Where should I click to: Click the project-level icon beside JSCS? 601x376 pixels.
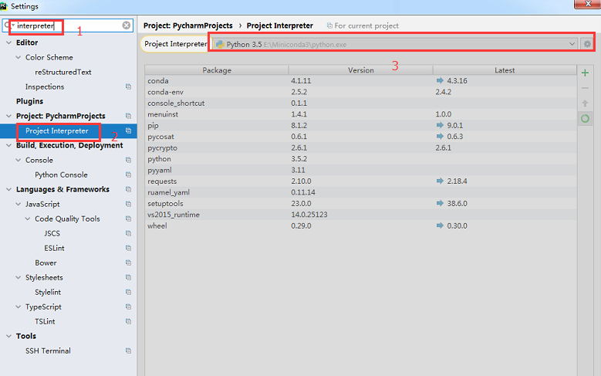click(128, 233)
